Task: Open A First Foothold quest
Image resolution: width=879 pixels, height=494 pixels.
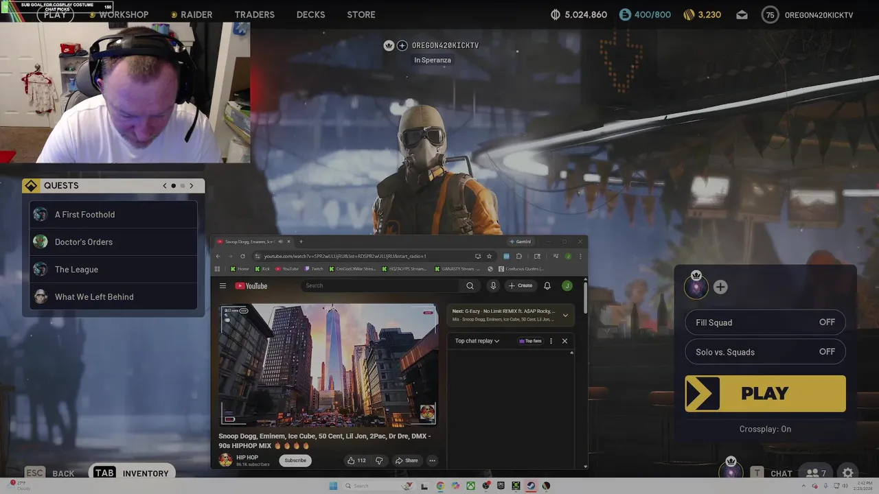Action: 113,215
